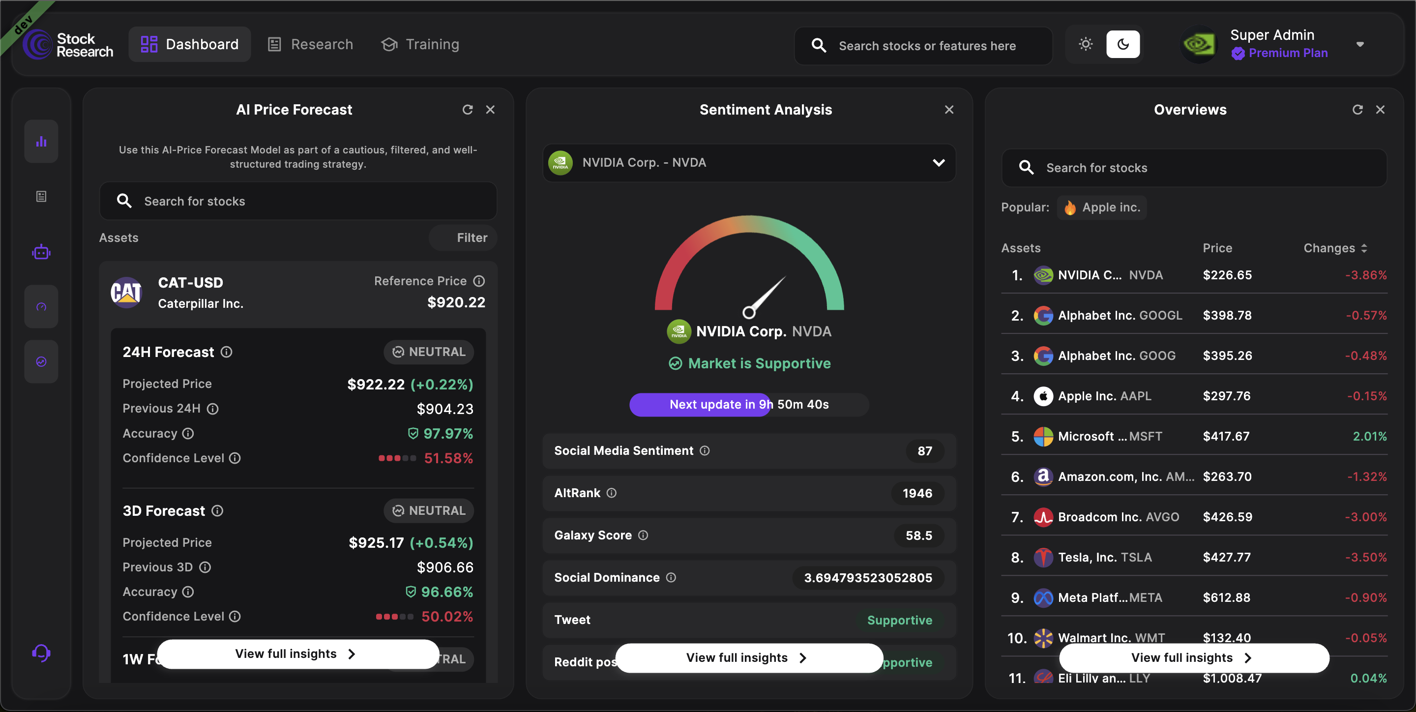Switch to light mode sun toggle
The width and height of the screenshot is (1416, 712).
[1086, 44]
